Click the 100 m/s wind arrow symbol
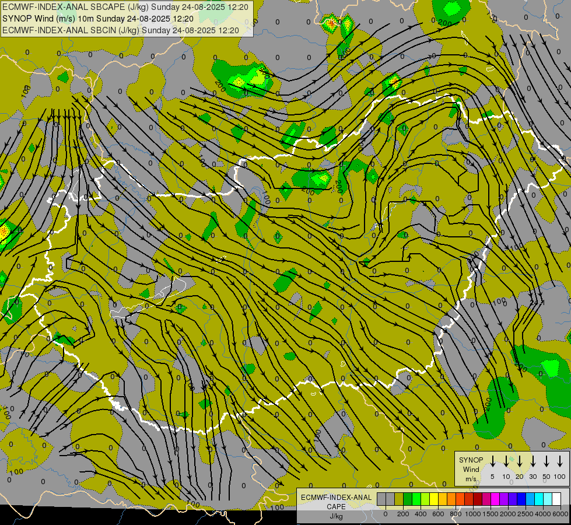571x525 pixels. coord(560,461)
